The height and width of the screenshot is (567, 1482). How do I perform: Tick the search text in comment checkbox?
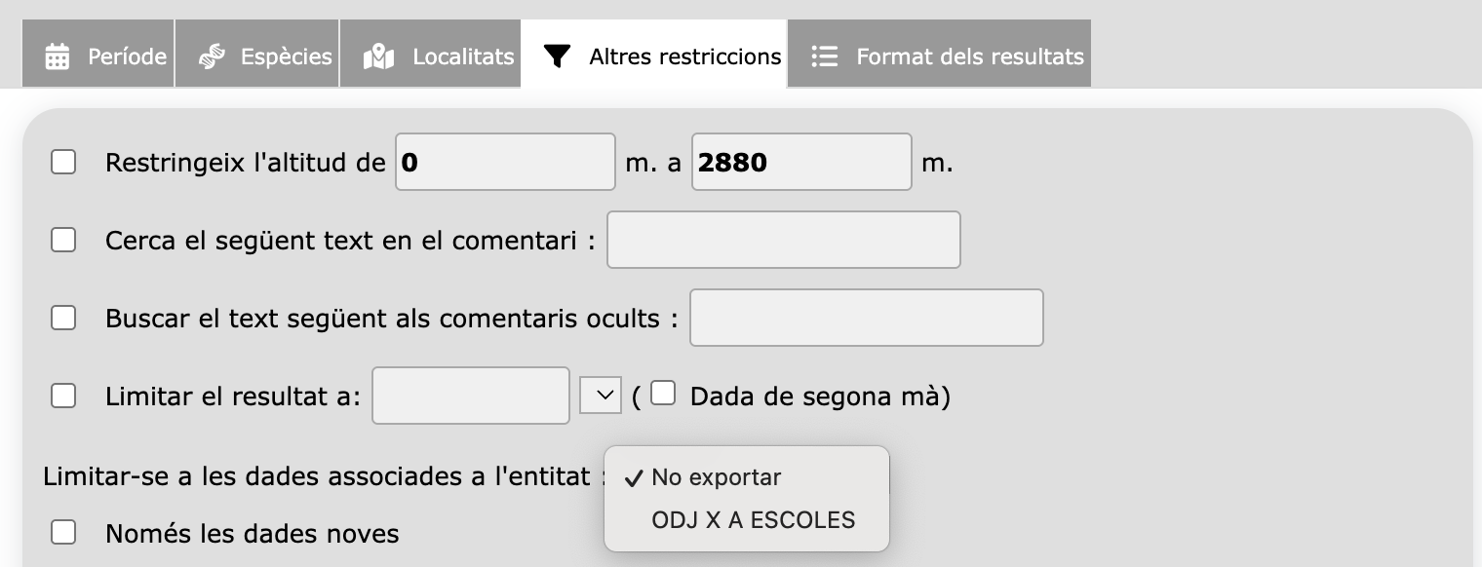[x=63, y=240]
